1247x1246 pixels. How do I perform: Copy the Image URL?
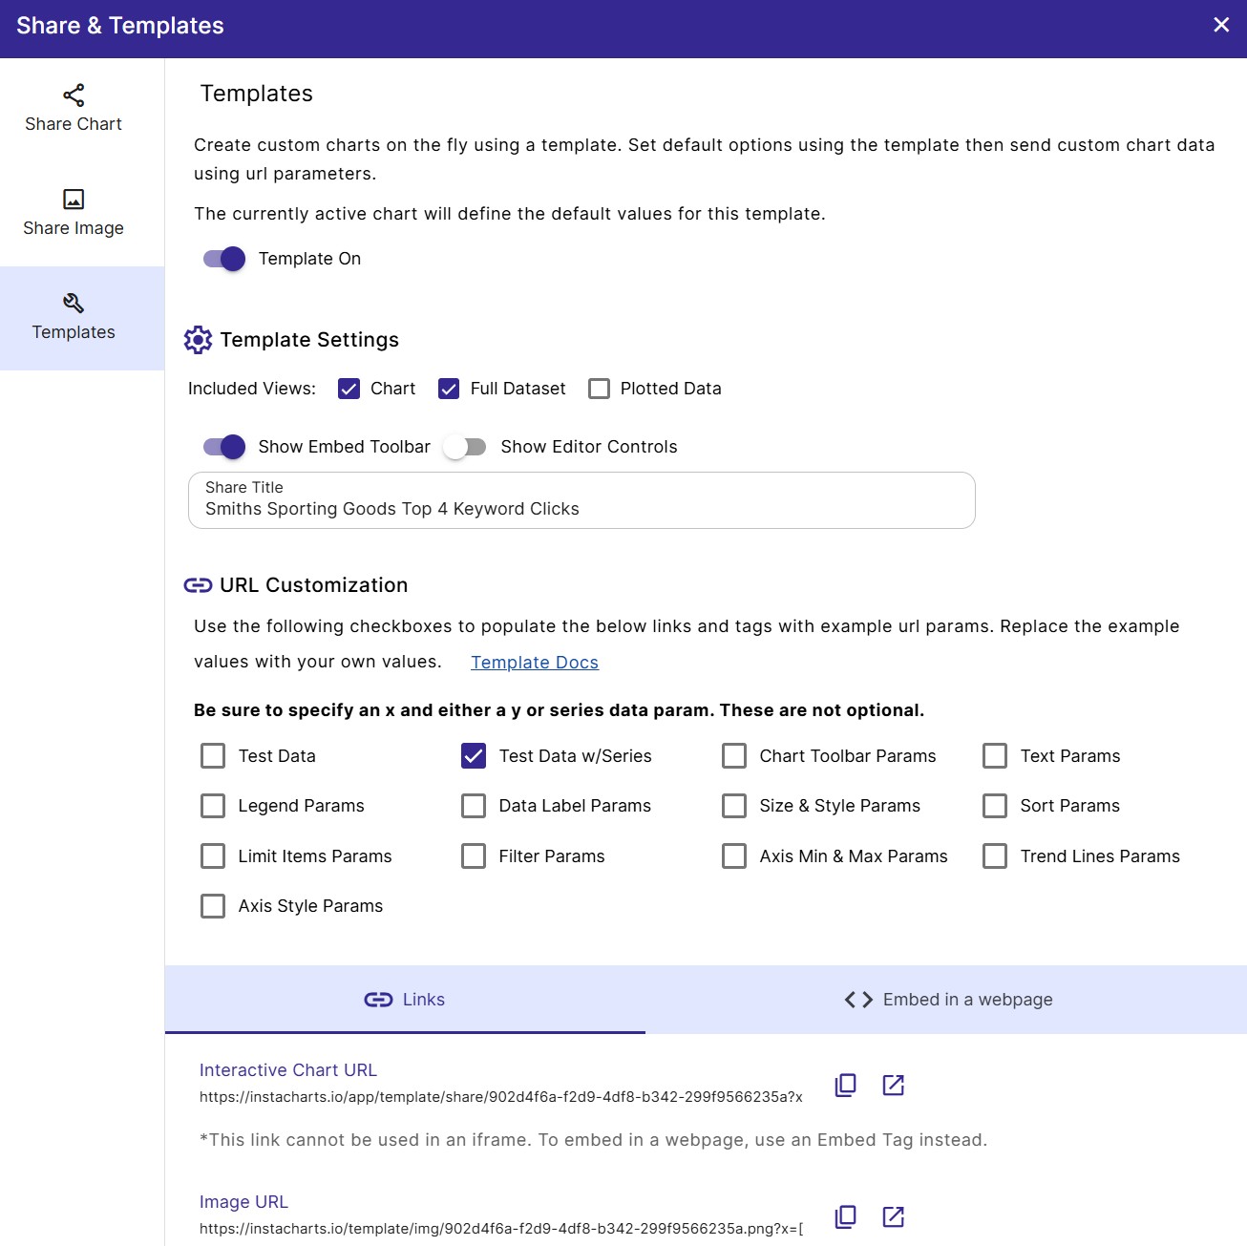click(846, 1217)
